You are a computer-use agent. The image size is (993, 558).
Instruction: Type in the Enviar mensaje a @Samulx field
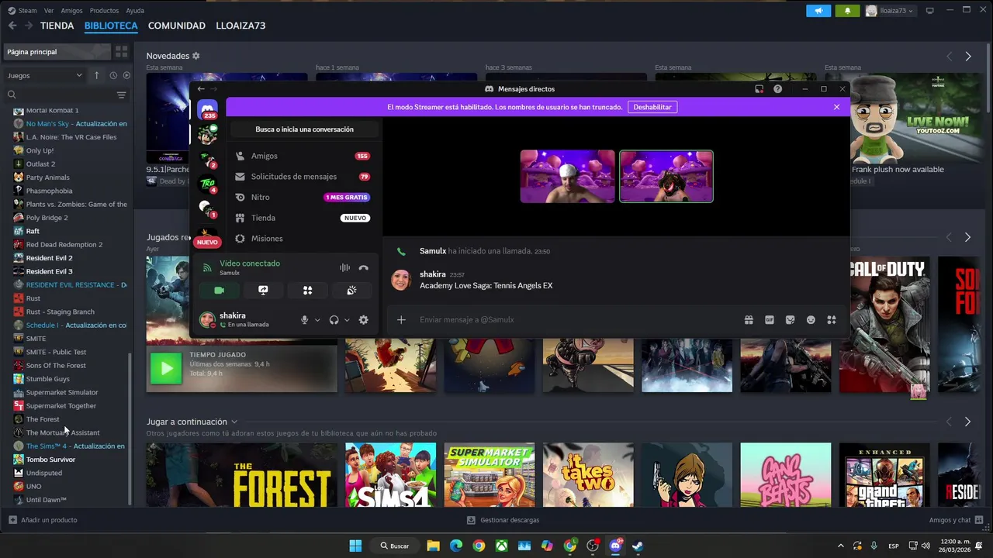point(574,319)
